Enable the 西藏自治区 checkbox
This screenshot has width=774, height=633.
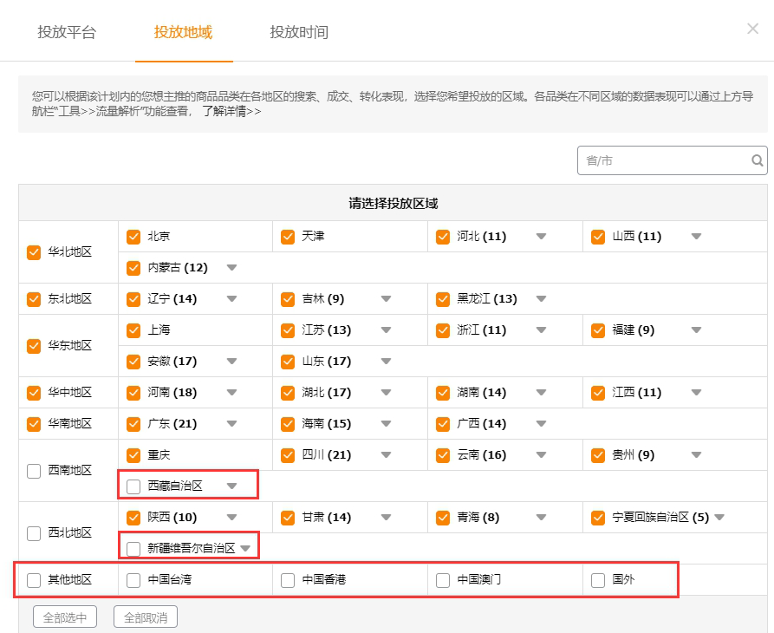click(x=133, y=486)
